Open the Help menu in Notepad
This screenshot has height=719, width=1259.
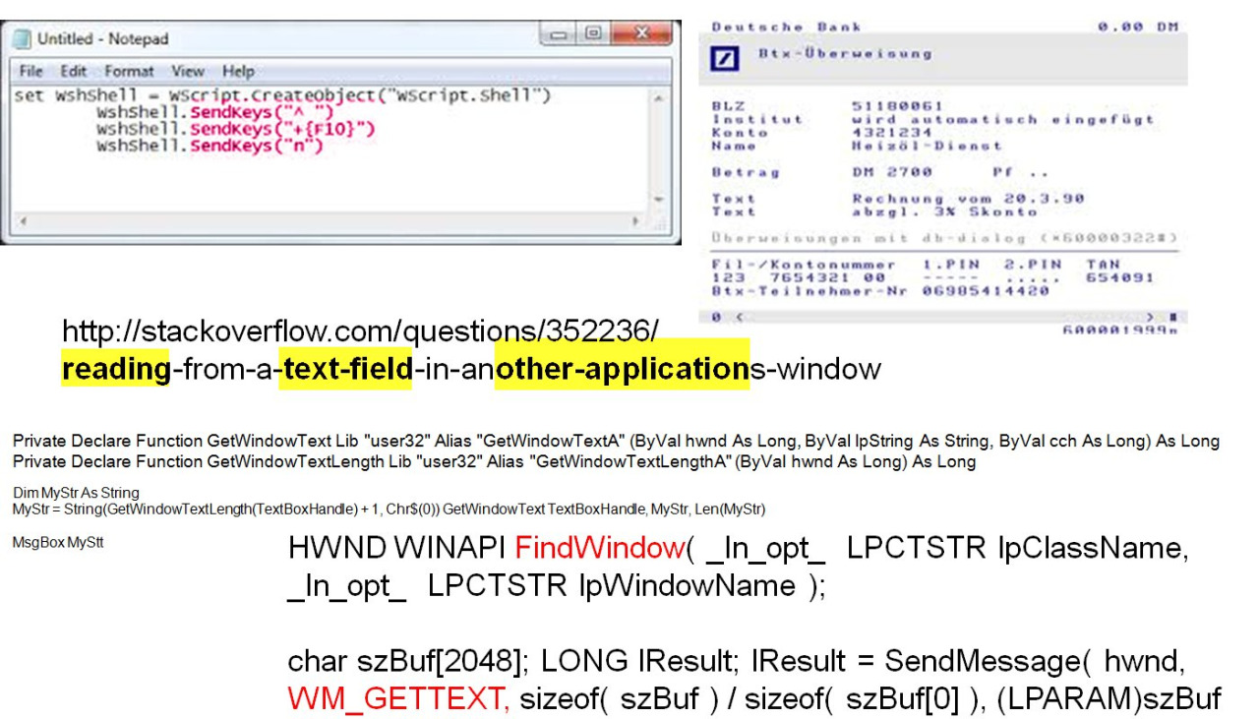pyautogui.click(x=238, y=71)
